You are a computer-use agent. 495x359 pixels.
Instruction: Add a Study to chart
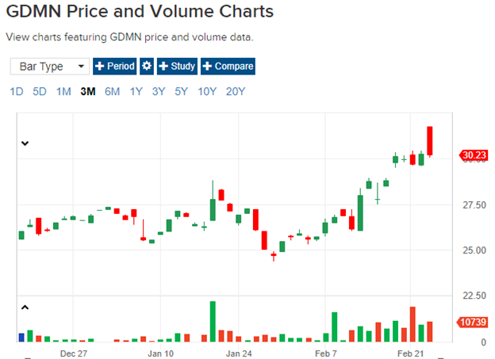pyautogui.click(x=177, y=66)
